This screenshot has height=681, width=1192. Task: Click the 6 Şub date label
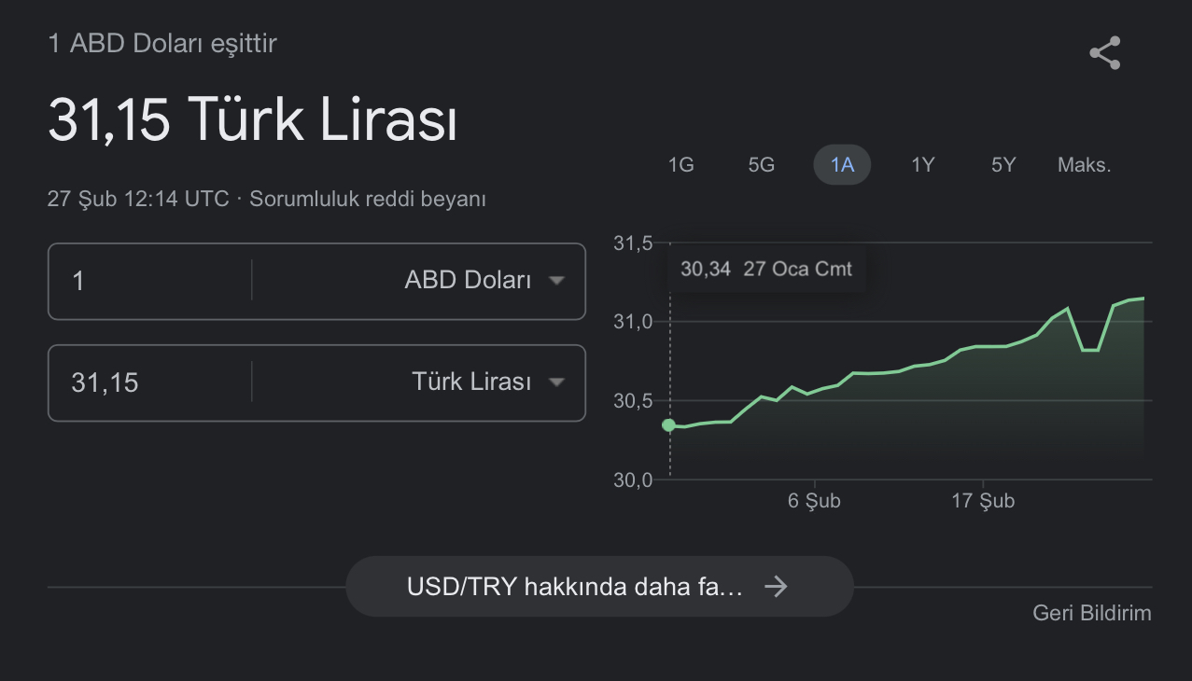click(814, 501)
